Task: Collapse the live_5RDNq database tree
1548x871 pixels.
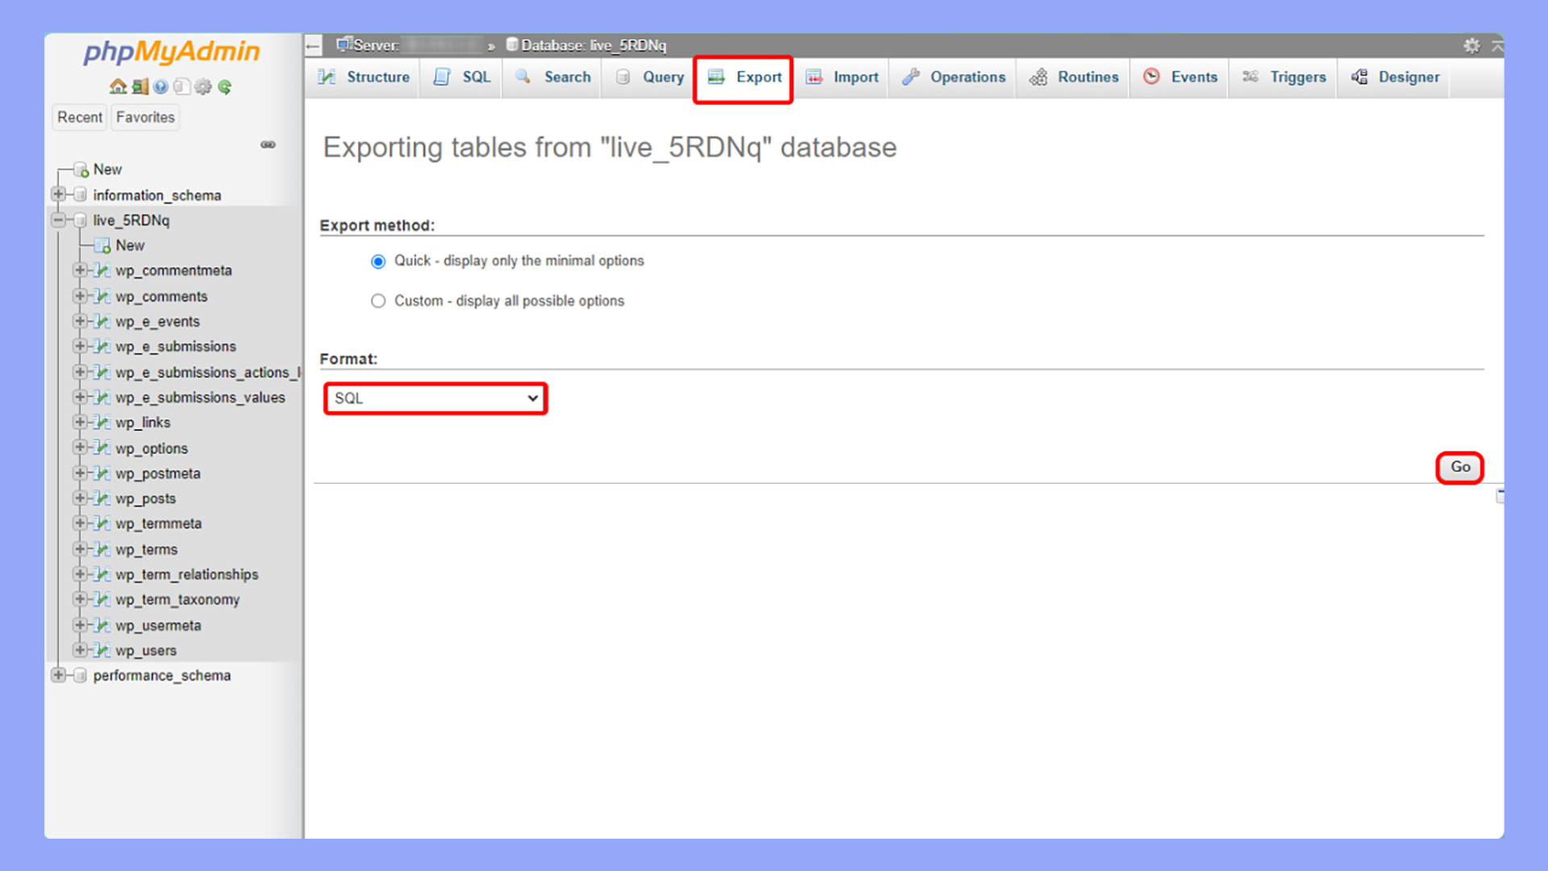Action: 58,220
